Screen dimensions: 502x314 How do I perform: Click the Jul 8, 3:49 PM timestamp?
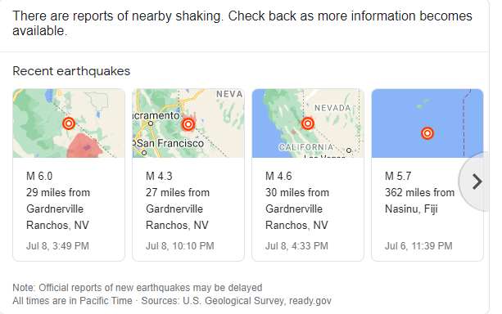tap(57, 246)
